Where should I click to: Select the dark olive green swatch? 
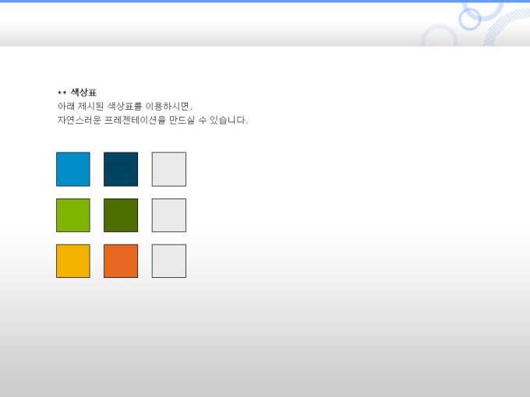121,215
